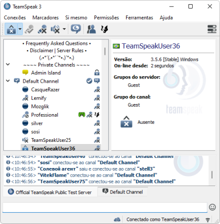The height and width of the screenshot is (224, 220).
Task: Click "Солевой агент" in the chat log
Action: click(58, 169)
